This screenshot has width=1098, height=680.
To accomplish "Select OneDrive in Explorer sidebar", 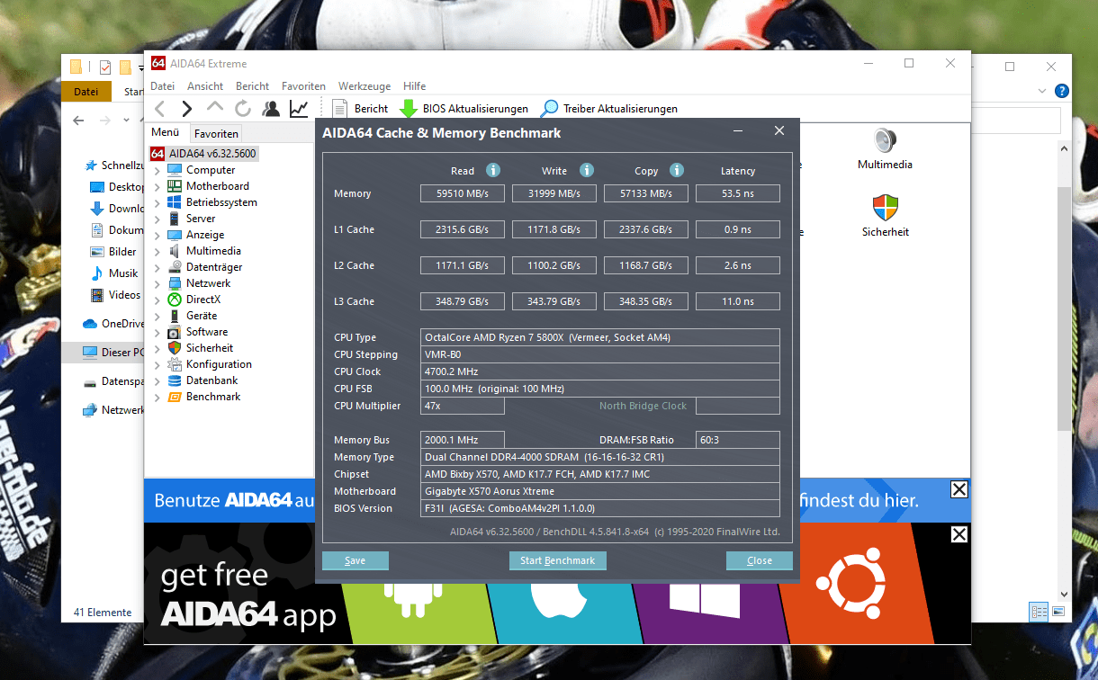I will [113, 324].
